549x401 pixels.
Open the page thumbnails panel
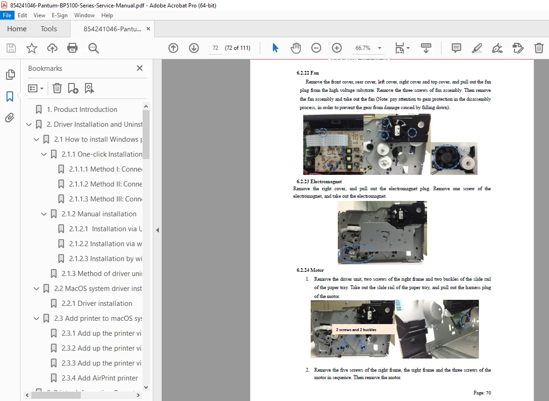10,75
